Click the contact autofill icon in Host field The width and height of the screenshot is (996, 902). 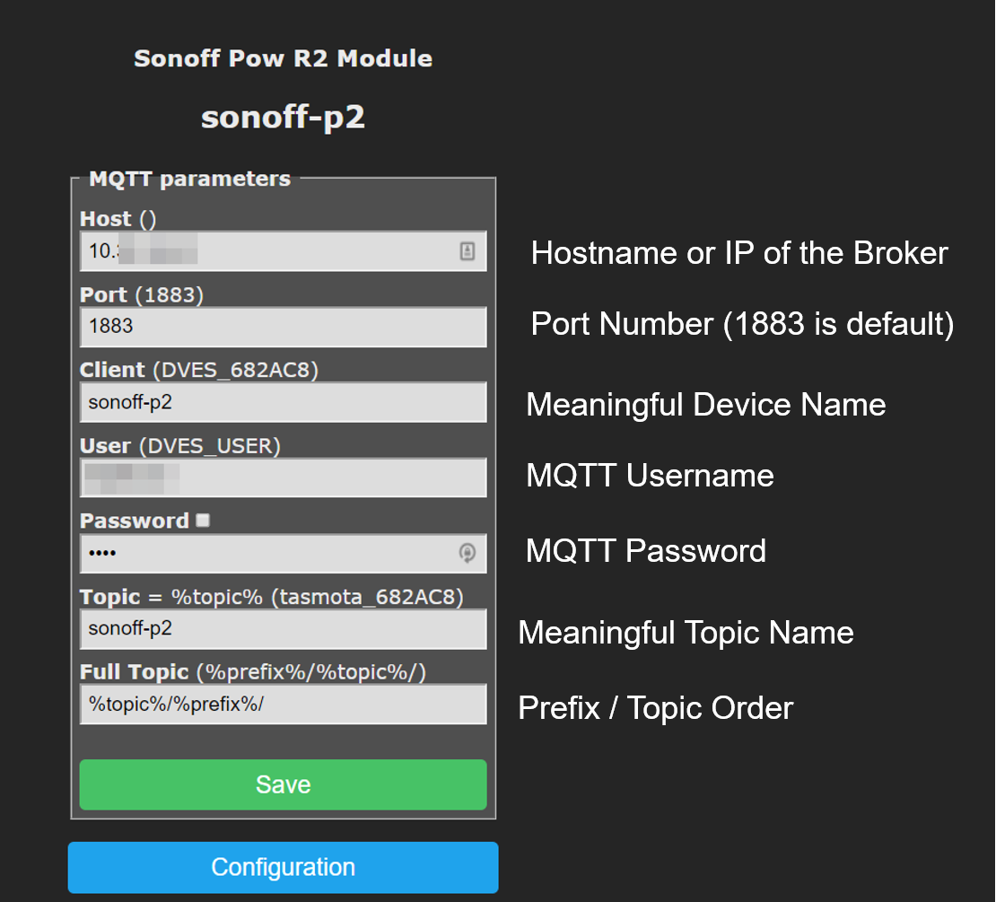tap(467, 251)
